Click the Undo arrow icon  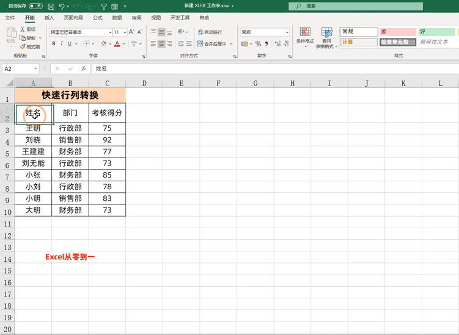pyautogui.click(x=62, y=6)
